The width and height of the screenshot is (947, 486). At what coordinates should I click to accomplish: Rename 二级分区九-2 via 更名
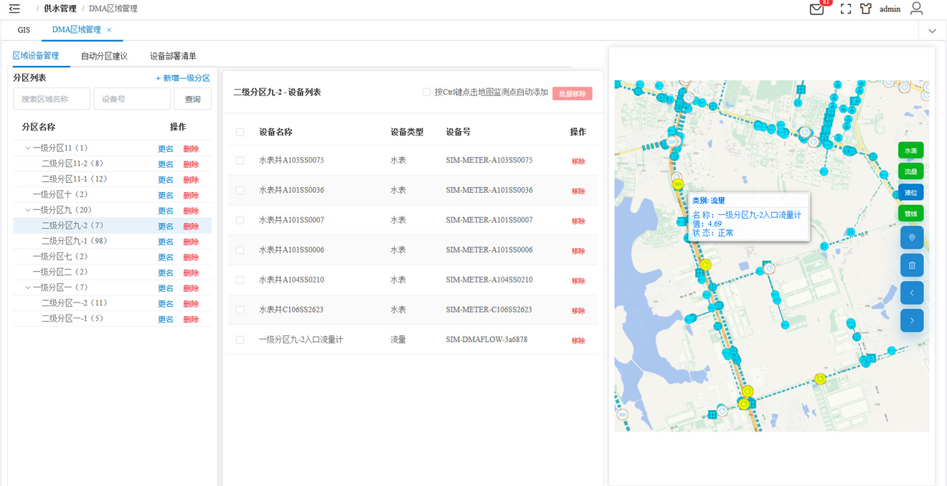point(166,226)
